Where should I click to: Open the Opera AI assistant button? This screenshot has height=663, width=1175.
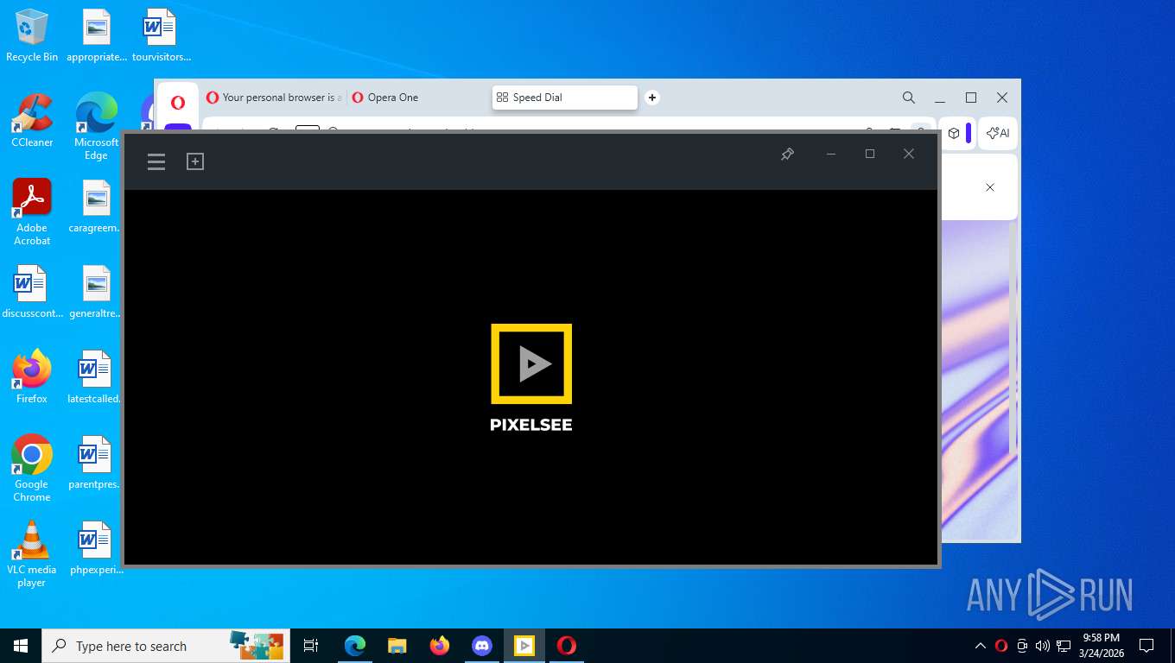tap(998, 133)
